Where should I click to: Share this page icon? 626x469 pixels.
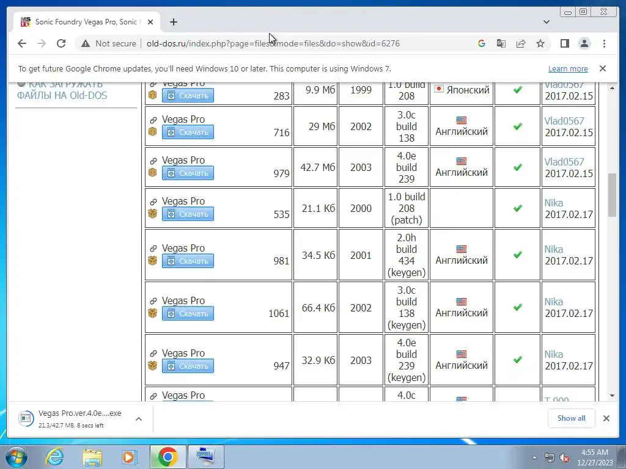pos(521,43)
